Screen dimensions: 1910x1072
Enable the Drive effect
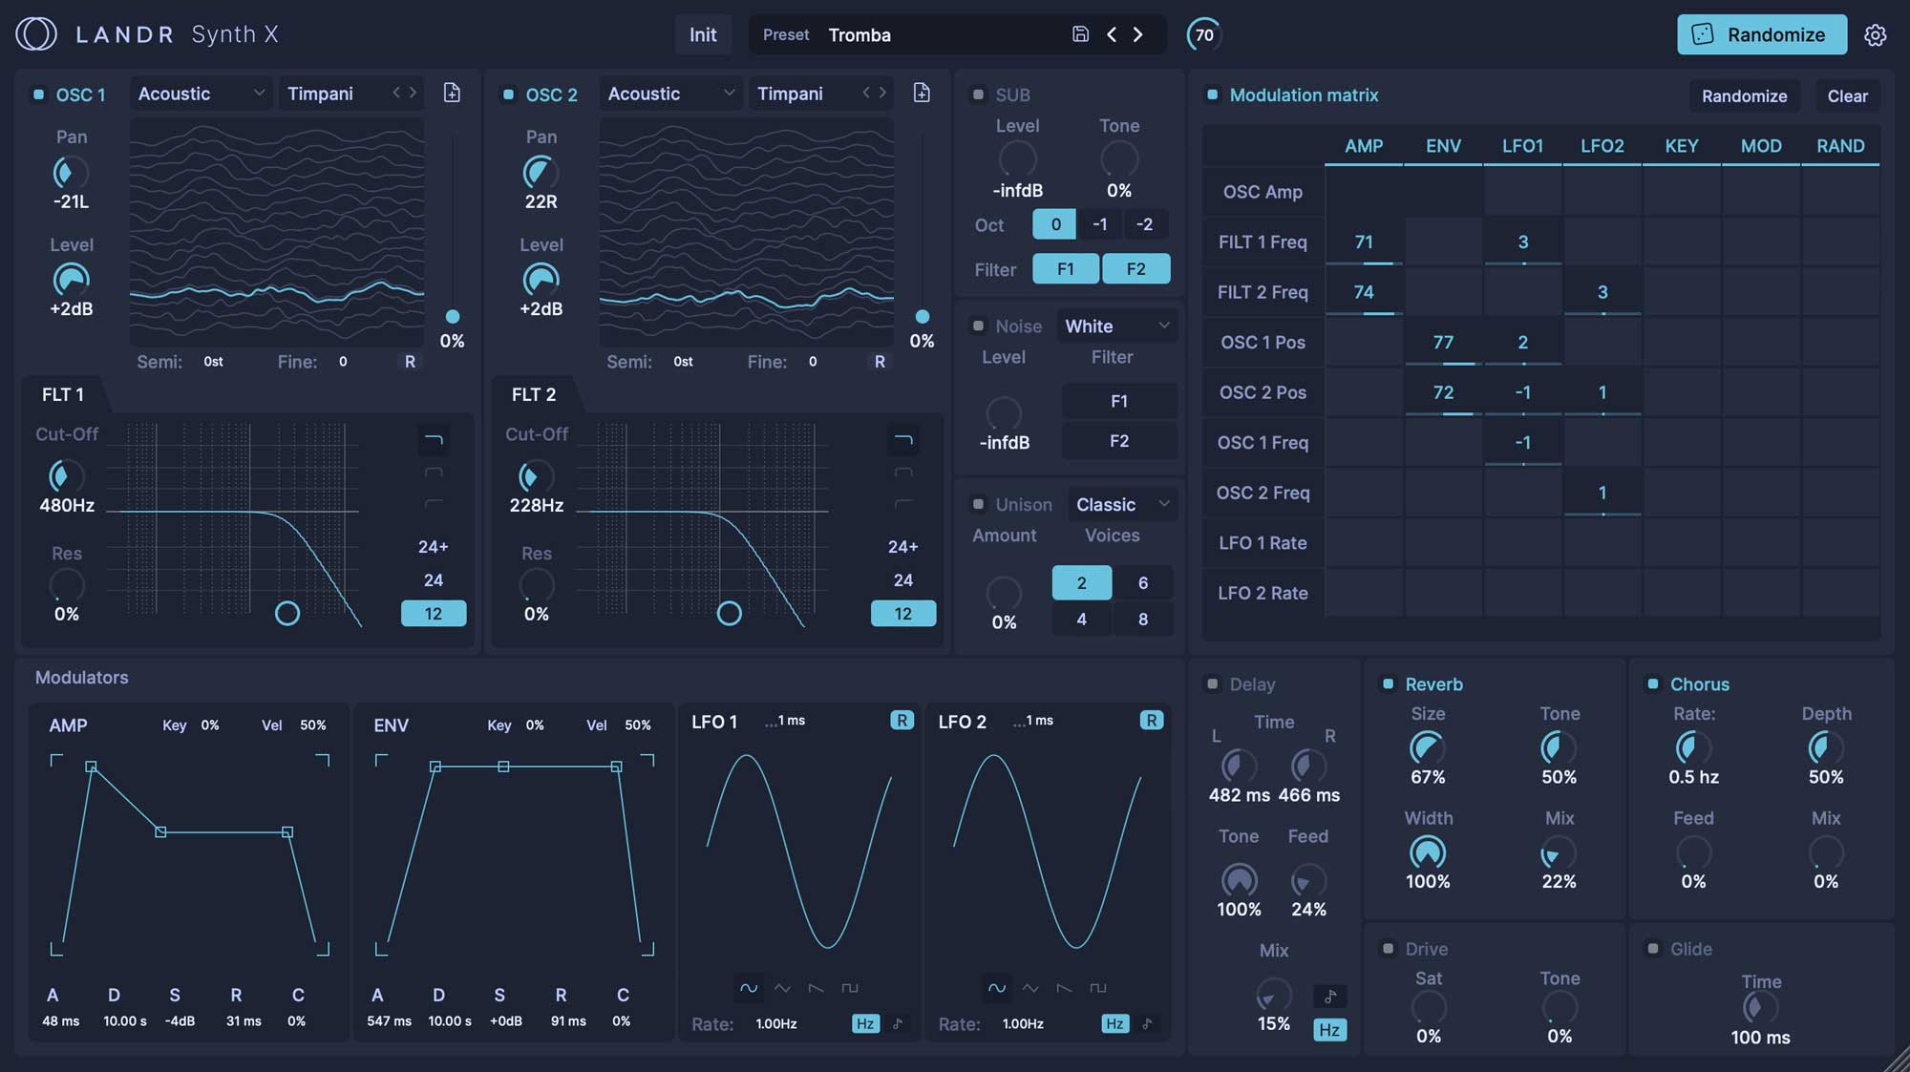[1388, 948]
